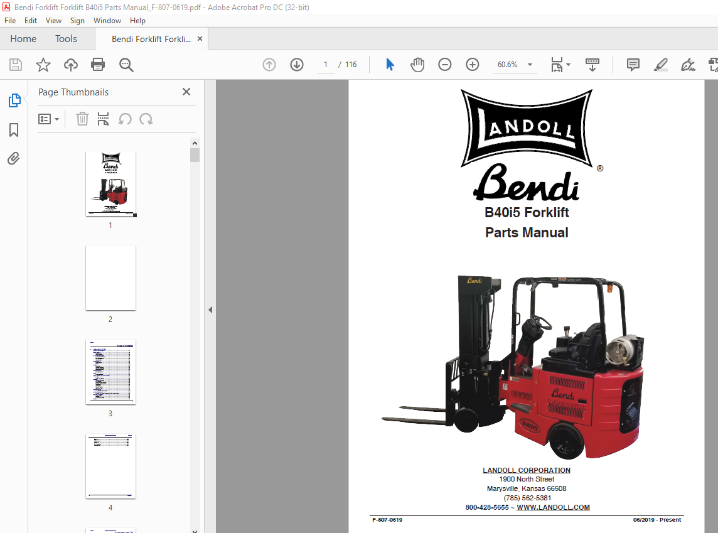Open thumbnails options menu dropdown
This screenshot has width=718, height=533.
(48, 119)
